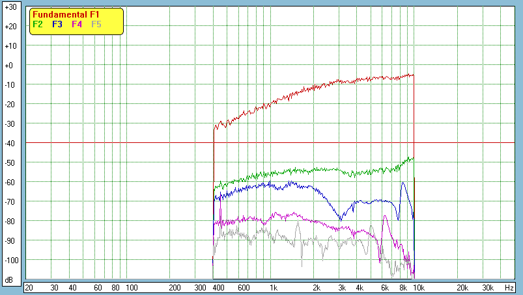Click the Hz unit label on frequency axis

pos(509,287)
